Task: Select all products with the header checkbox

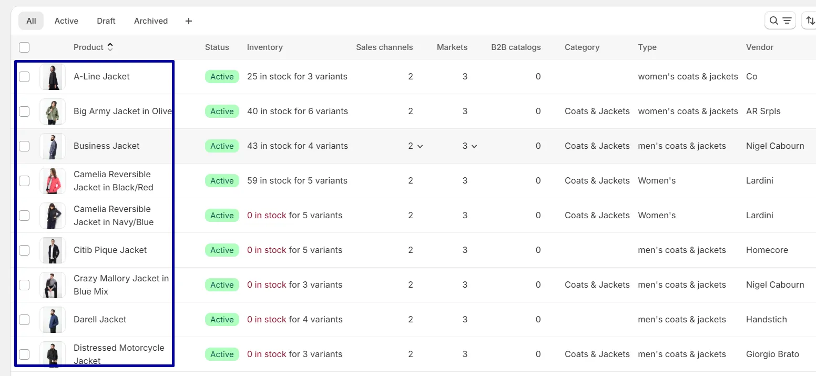Action: 24,47
